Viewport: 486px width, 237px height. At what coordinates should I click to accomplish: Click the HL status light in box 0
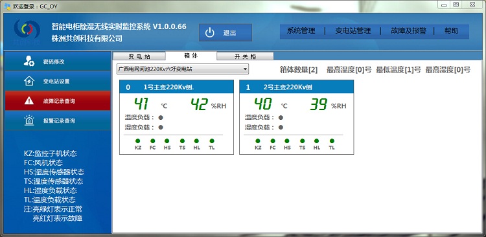click(x=196, y=141)
